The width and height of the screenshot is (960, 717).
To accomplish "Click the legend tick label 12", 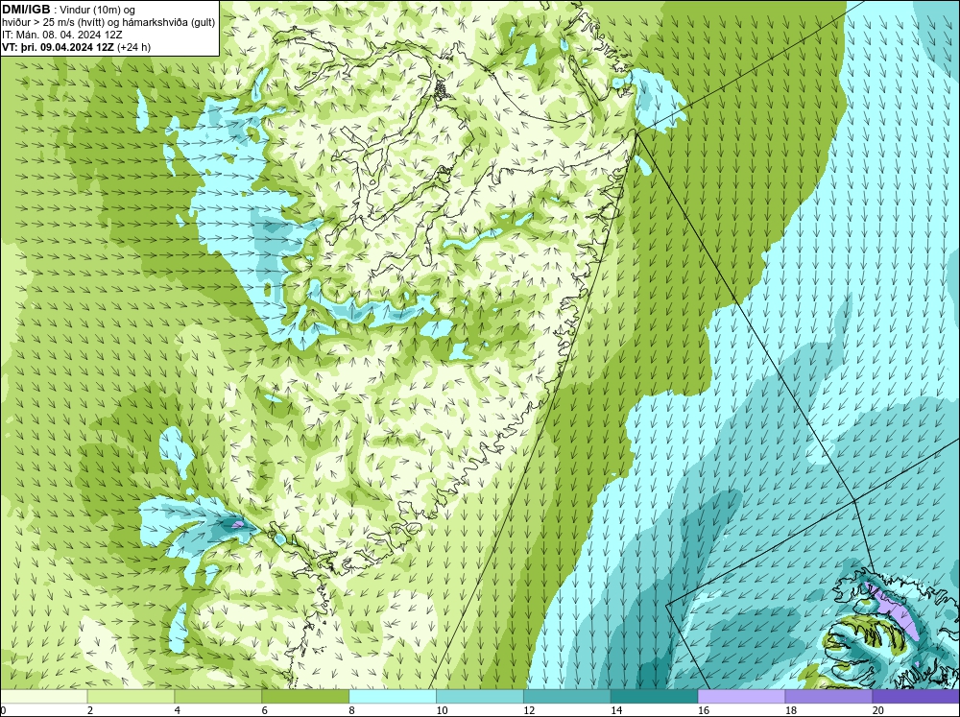I will coord(529,710).
